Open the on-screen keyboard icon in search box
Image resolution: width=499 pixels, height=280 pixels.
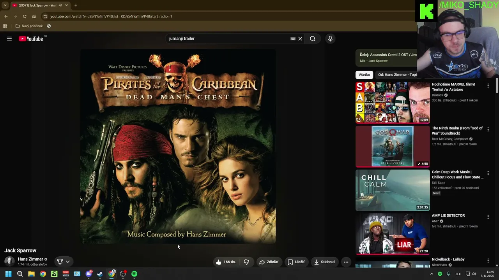click(x=293, y=38)
